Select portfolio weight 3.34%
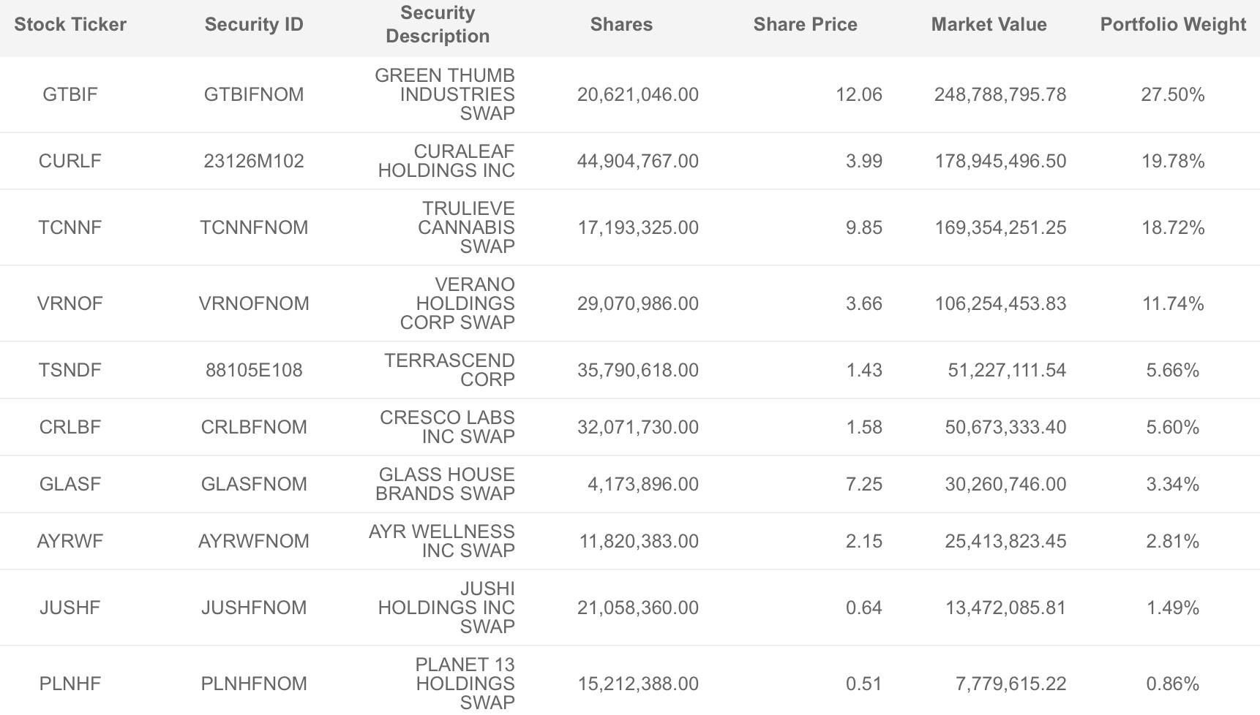The width and height of the screenshot is (1260, 715). click(x=1173, y=484)
